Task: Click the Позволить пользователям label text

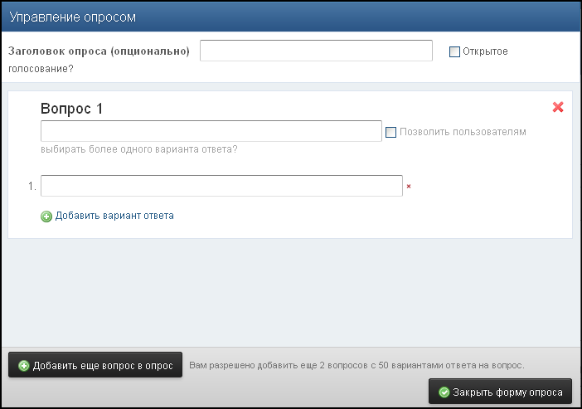Action: tap(463, 132)
